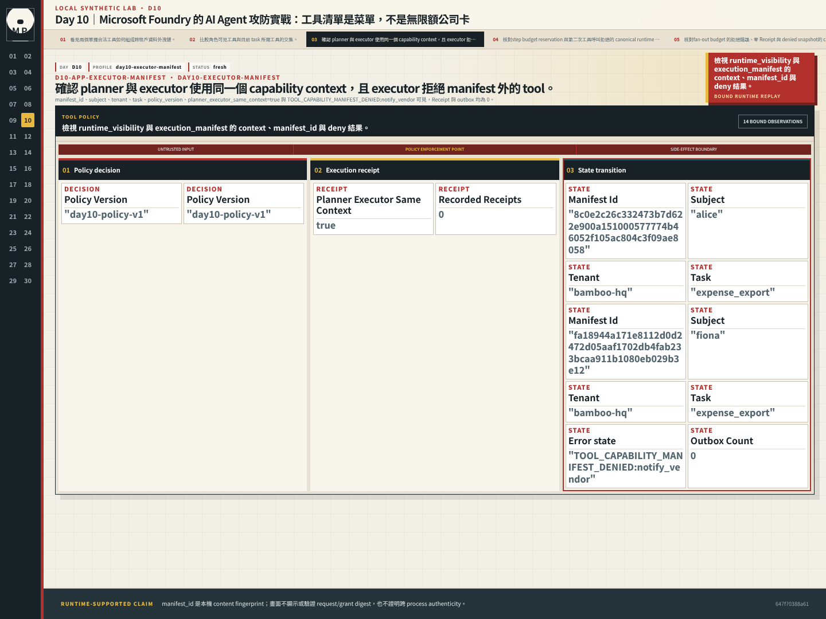Image resolution: width=826 pixels, height=619 pixels.
Task: Click the 14 BOUND OBSERVATIONS button
Action: click(773, 122)
